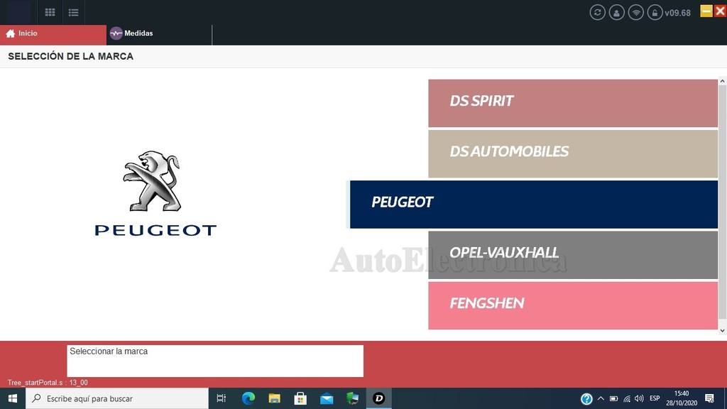Launch Microsoft Edge from the taskbar
727x409 pixels.
click(248, 398)
